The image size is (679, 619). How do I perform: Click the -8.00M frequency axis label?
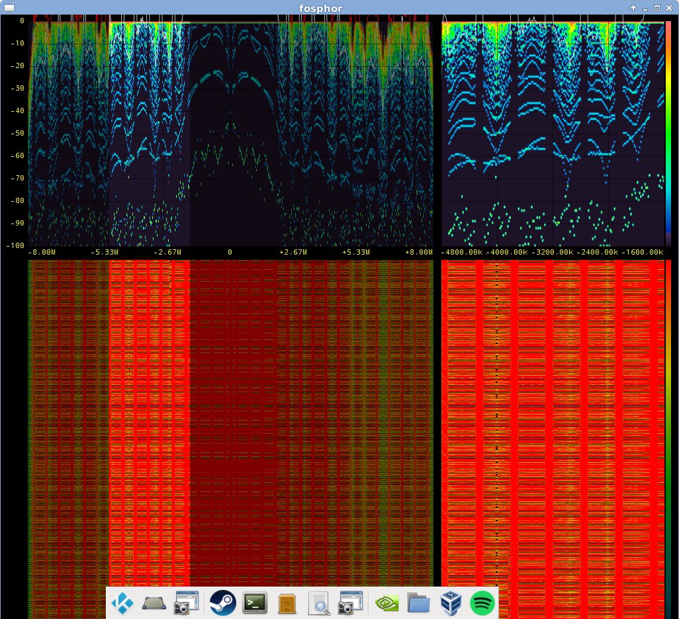click(41, 252)
